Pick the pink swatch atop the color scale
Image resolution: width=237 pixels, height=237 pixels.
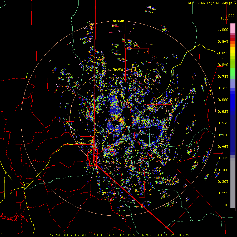[233, 28]
